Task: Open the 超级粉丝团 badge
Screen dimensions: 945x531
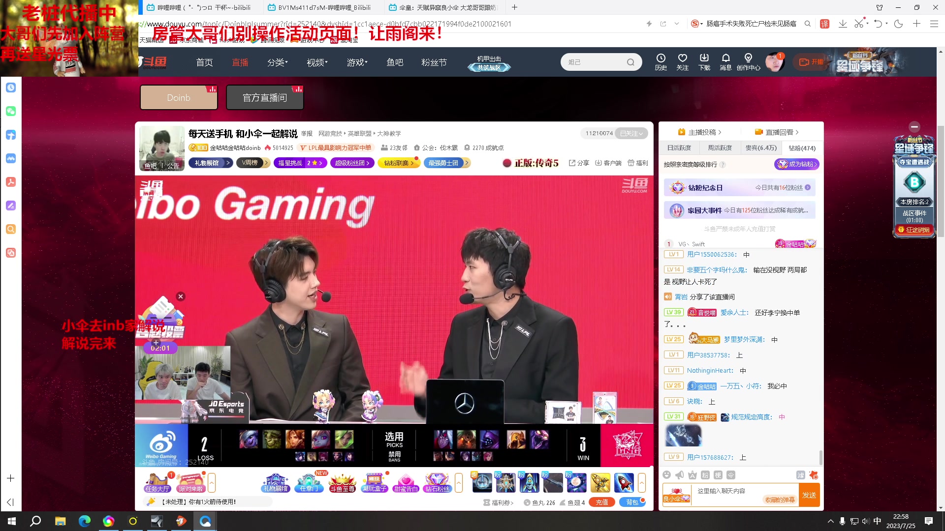Action: coord(352,163)
